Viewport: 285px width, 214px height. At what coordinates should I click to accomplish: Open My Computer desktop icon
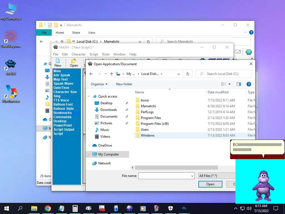11,11
